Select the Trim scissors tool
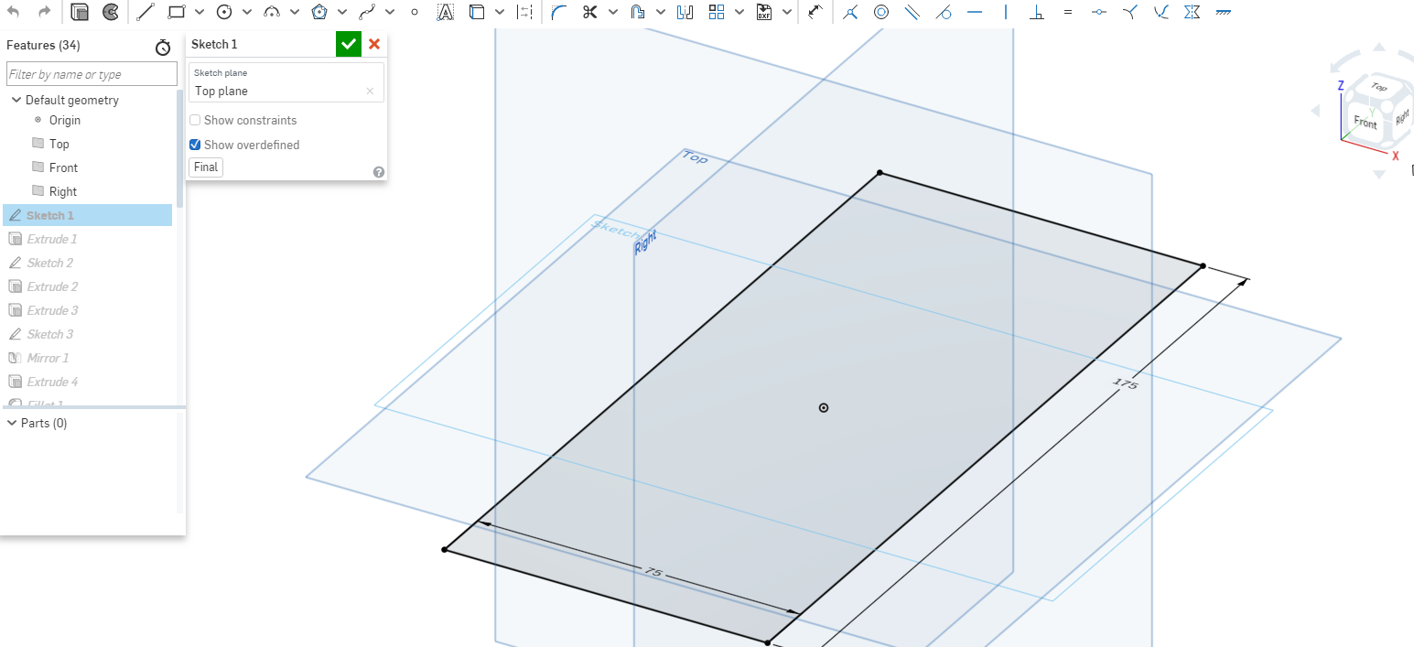The height and width of the screenshot is (647, 1414). click(590, 12)
